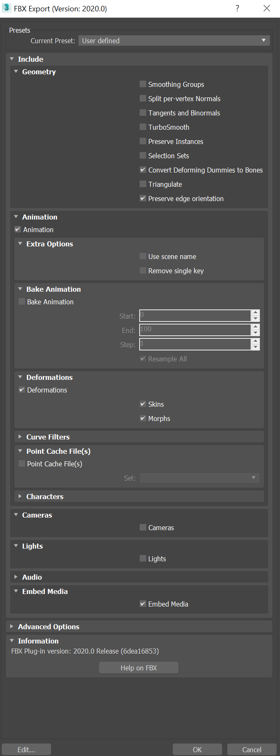The height and width of the screenshot is (756, 280).
Task: Collapse the Animation section header
Action: coord(16,217)
